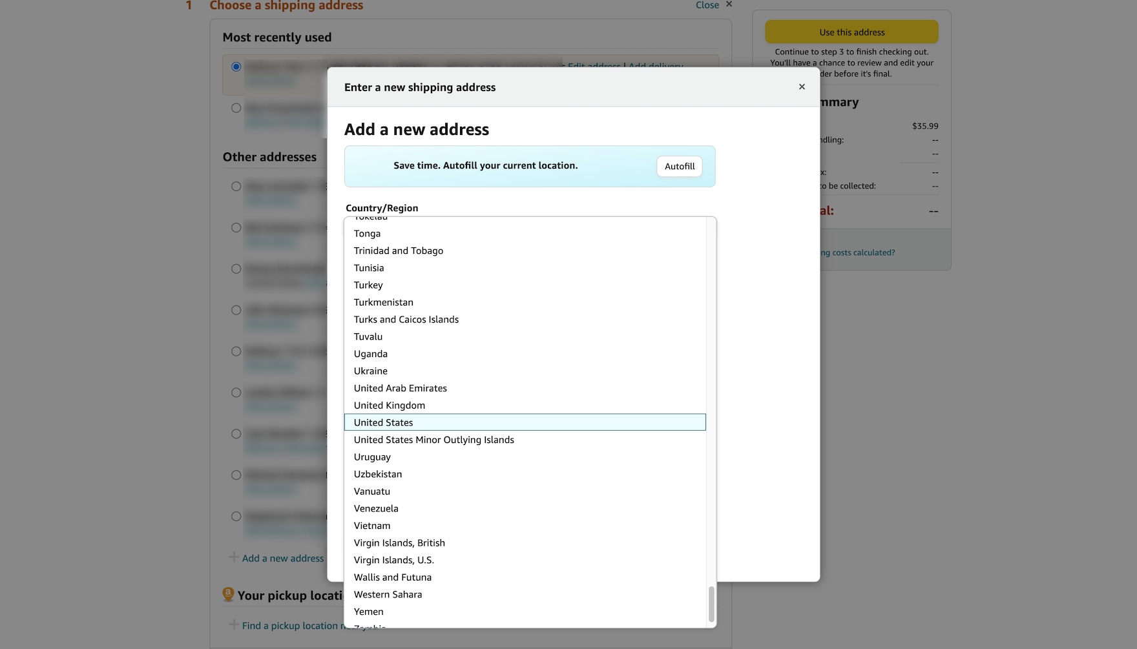Select United Kingdom from country list
Screen dimensions: 1137x649
390,406
